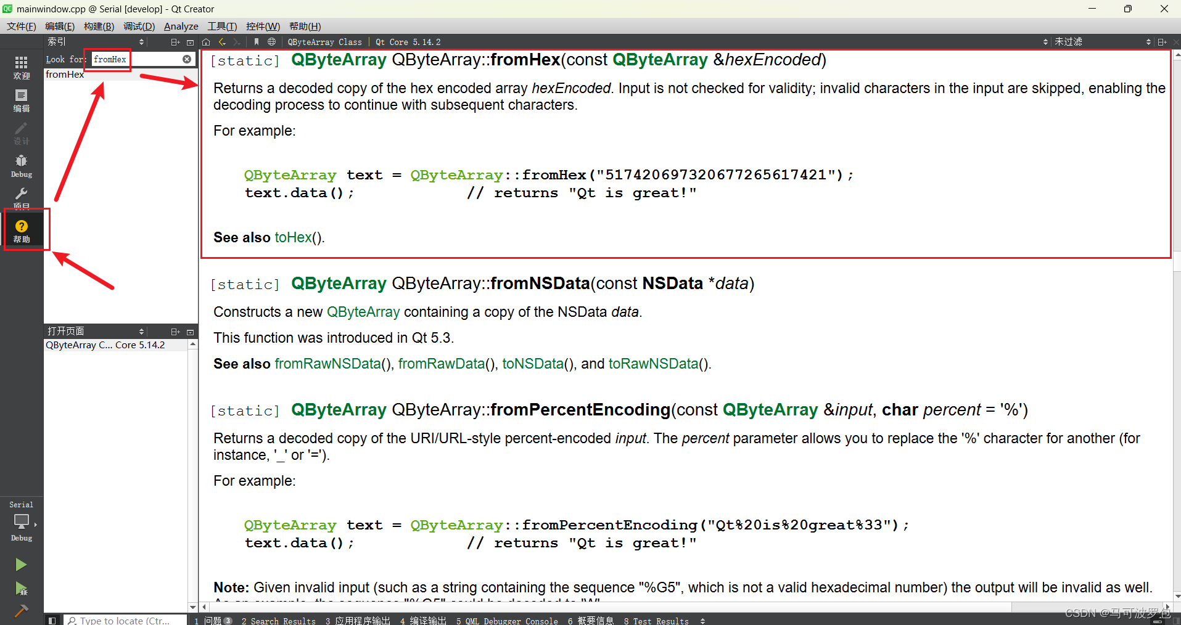Open help page online globe icon
The image size is (1181, 625).
271,42
